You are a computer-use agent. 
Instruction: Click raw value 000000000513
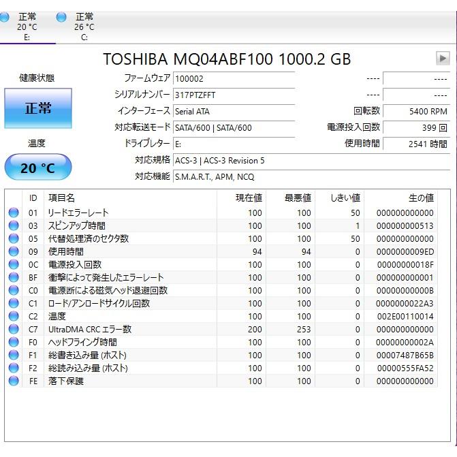pyautogui.click(x=405, y=225)
